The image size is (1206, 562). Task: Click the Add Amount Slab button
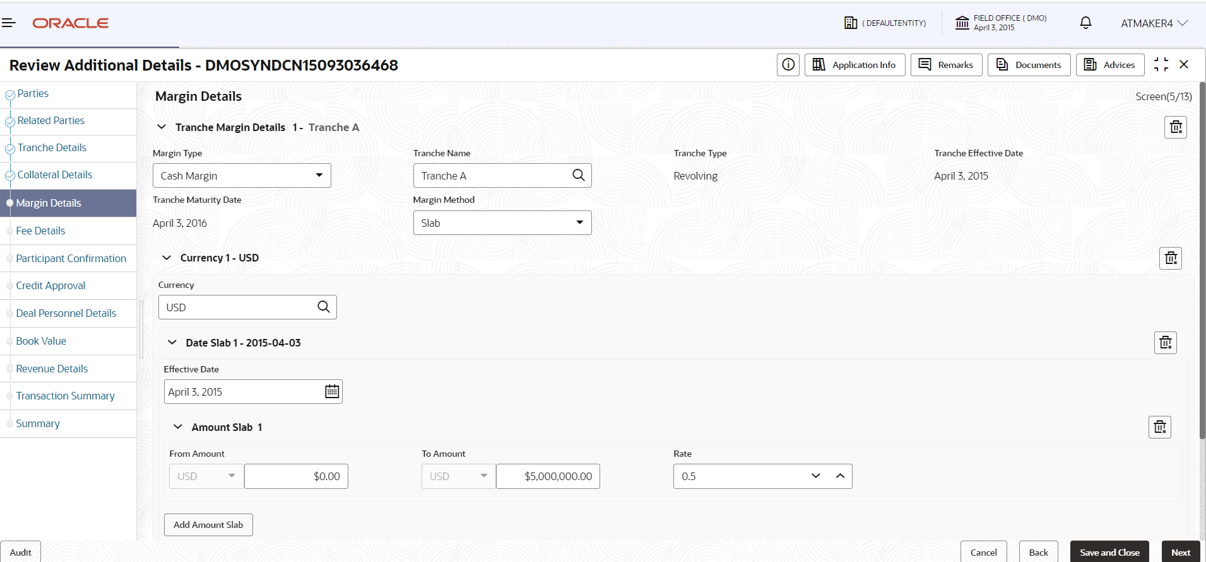[x=208, y=525]
